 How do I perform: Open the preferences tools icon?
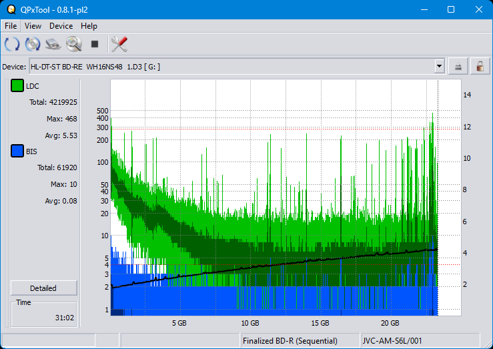(x=119, y=44)
